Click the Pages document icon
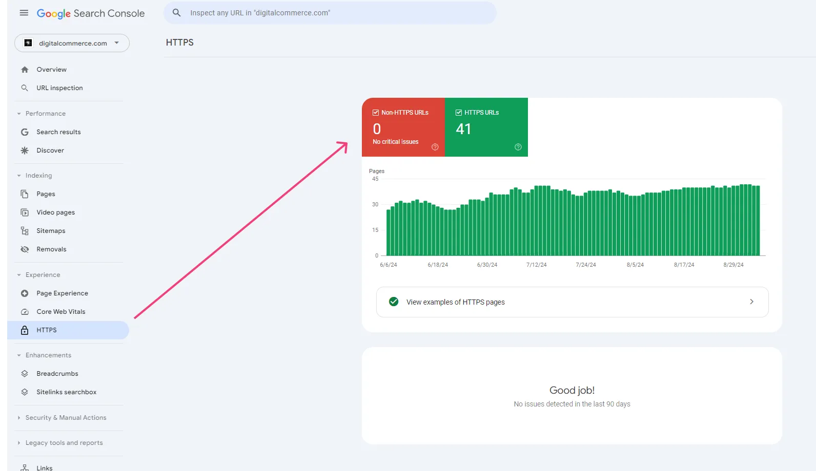The image size is (816, 471). (x=25, y=194)
